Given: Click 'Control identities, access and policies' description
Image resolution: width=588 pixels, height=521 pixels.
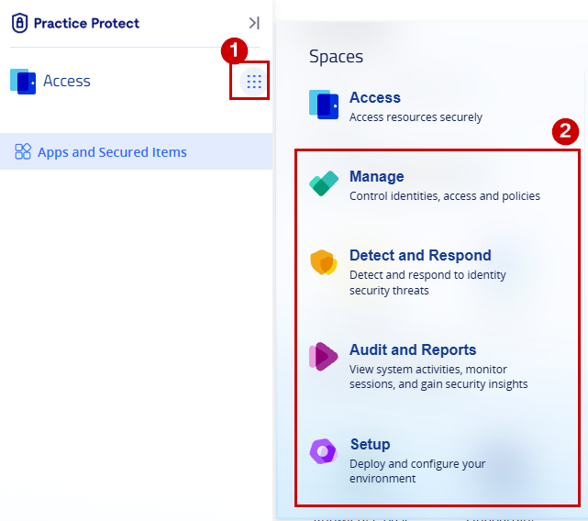Looking at the screenshot, I should pos(445,196).
